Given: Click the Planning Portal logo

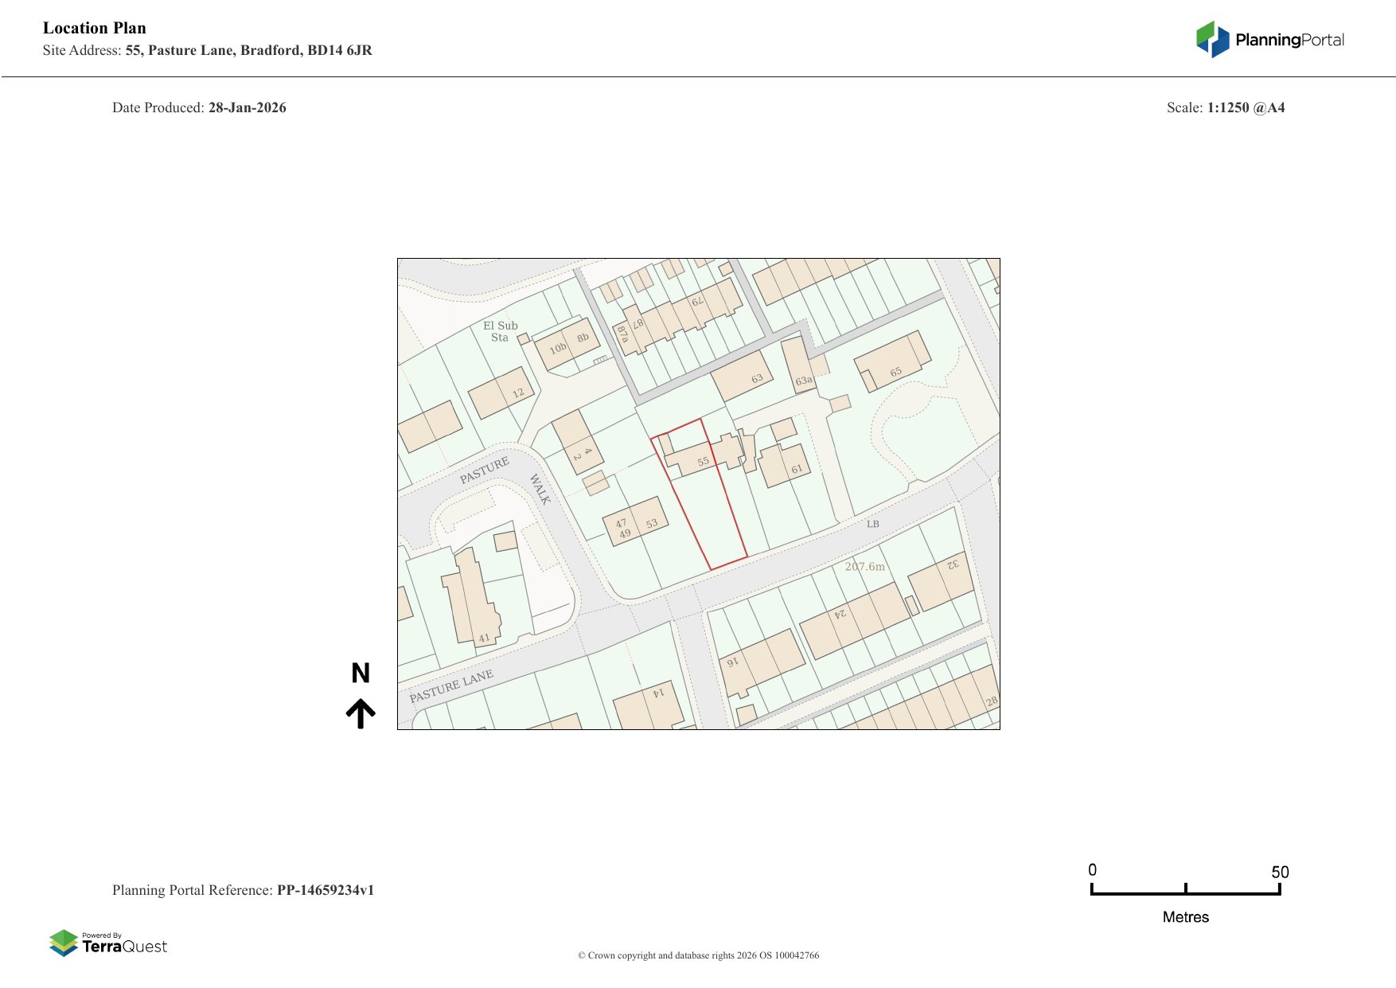Looking at the screenshot, I should pos(1269,40).
